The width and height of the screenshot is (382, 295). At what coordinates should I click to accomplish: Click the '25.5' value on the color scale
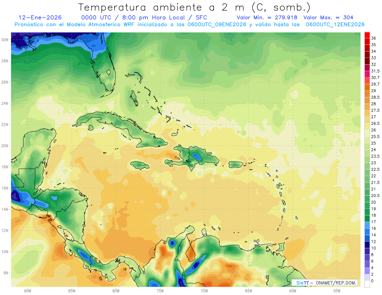coord(375,137)
